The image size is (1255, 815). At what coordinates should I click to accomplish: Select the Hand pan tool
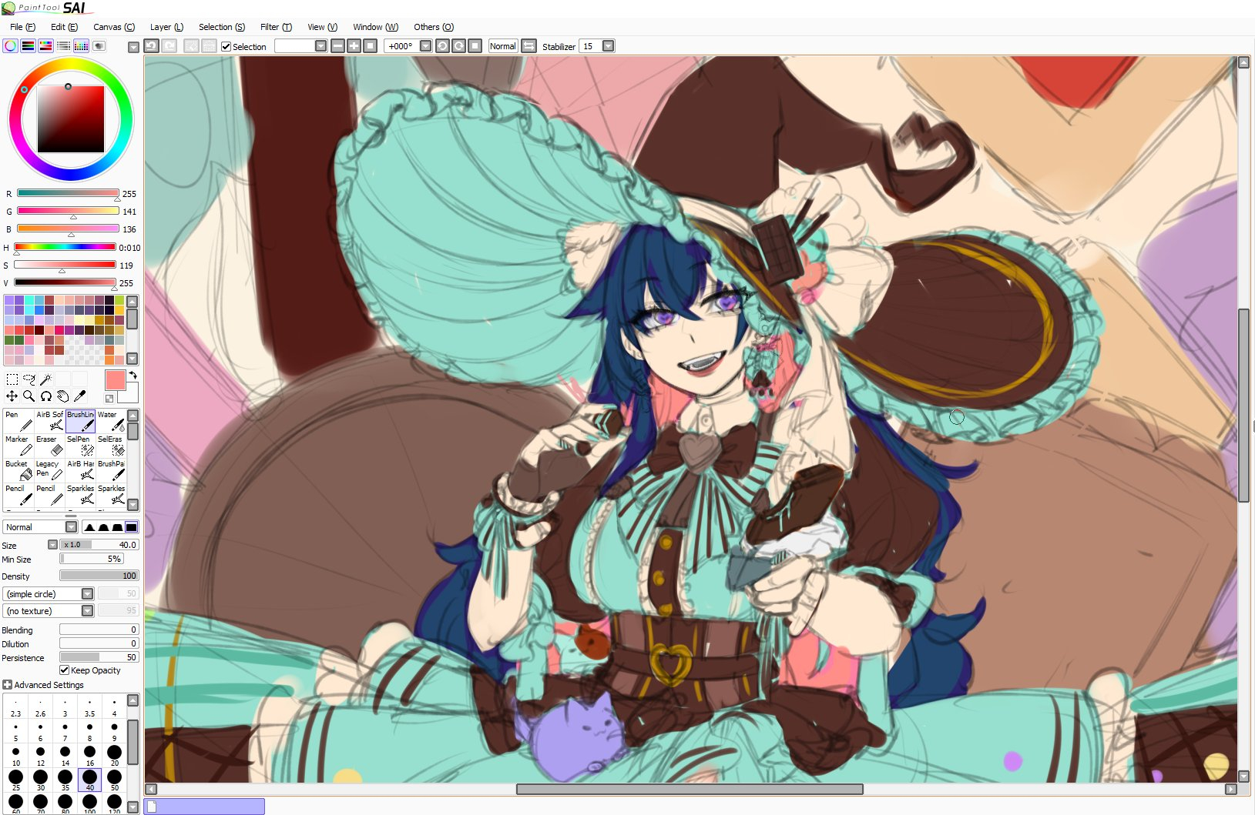pyautogui.click(x=62, y=396)
